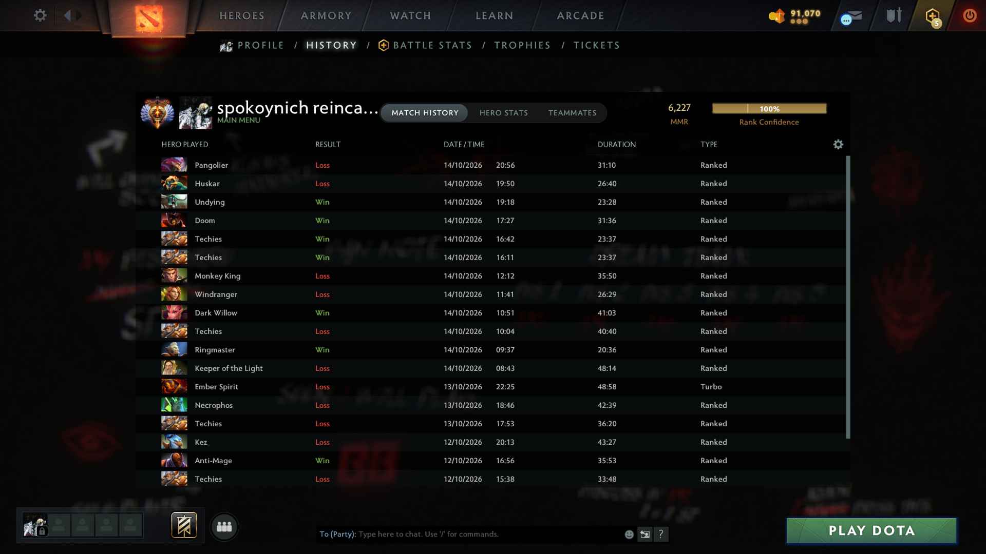
Task: Open the ARCADE menu
Action: point(580,16)
